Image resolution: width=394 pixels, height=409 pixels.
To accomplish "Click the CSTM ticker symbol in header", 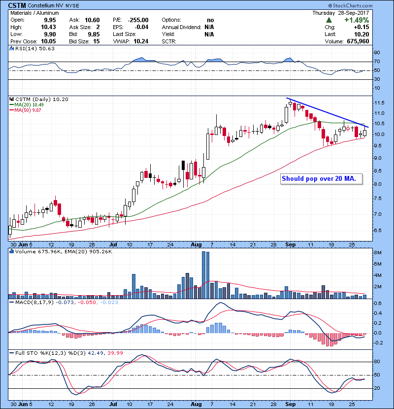I will [17, 5].
